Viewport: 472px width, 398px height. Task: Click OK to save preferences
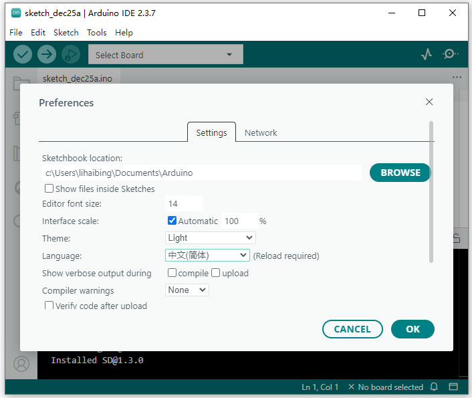click(x=412, y=329)
